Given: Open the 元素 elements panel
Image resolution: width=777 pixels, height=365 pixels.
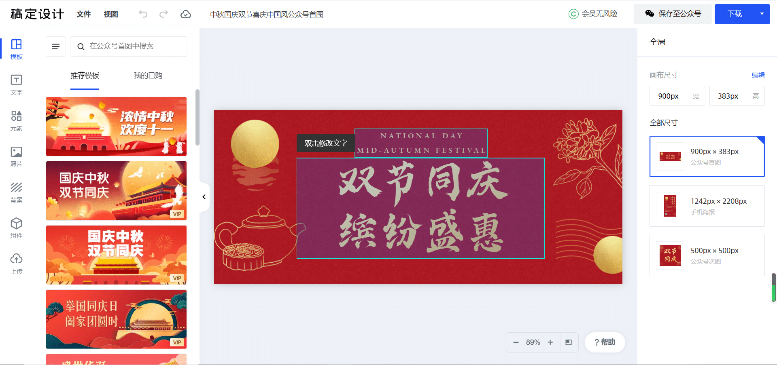Looking at the screenshot, I should click(x=17, y=121).
